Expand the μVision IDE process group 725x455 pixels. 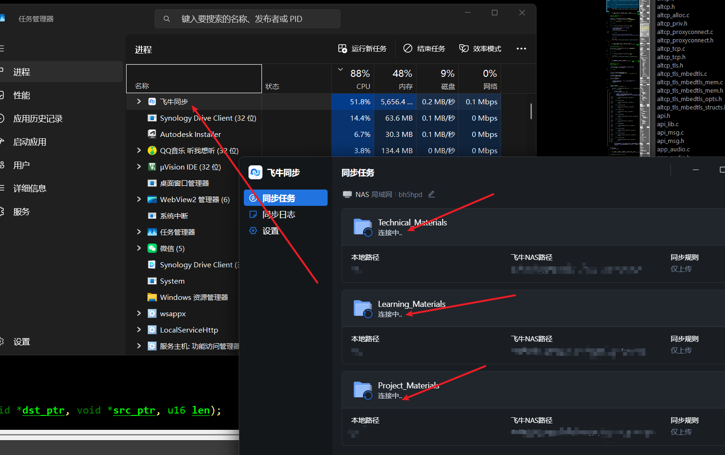[139, 167]
